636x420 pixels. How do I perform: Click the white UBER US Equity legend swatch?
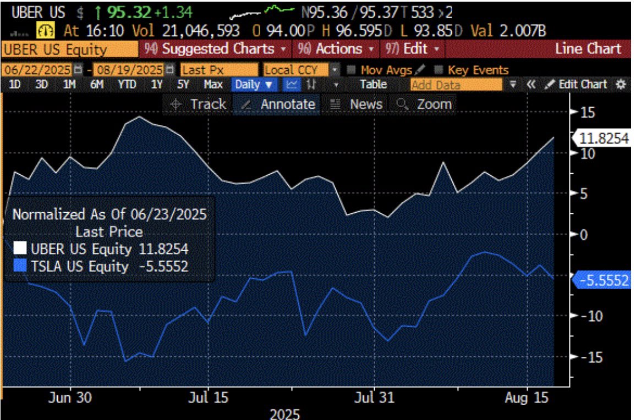tap(20, 248)
